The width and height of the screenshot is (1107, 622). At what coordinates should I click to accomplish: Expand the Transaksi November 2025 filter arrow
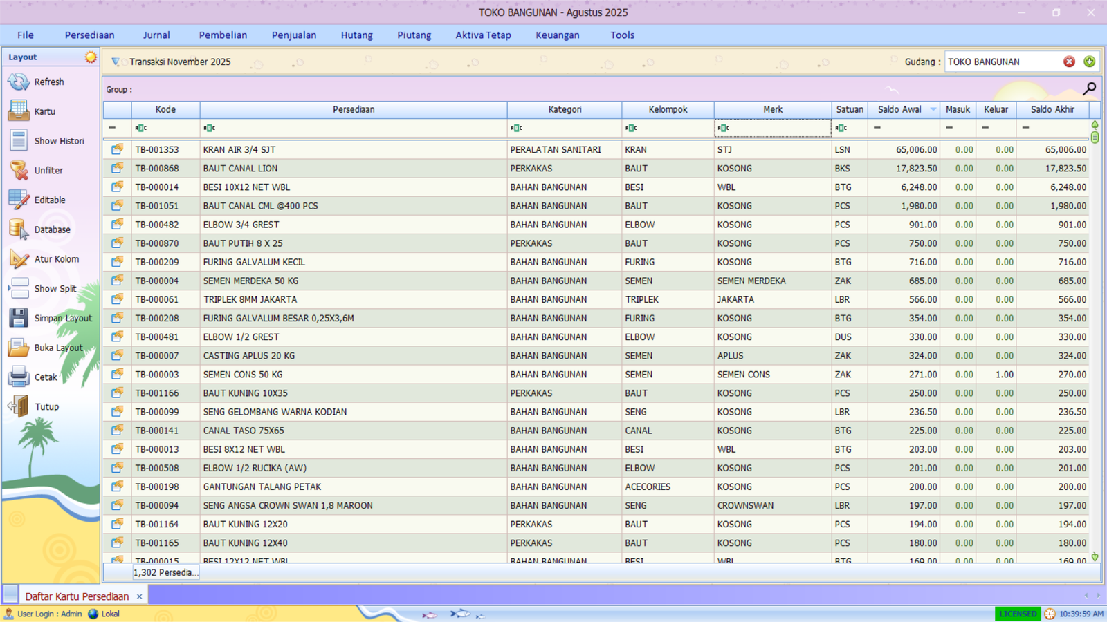(x=116, y=62)
